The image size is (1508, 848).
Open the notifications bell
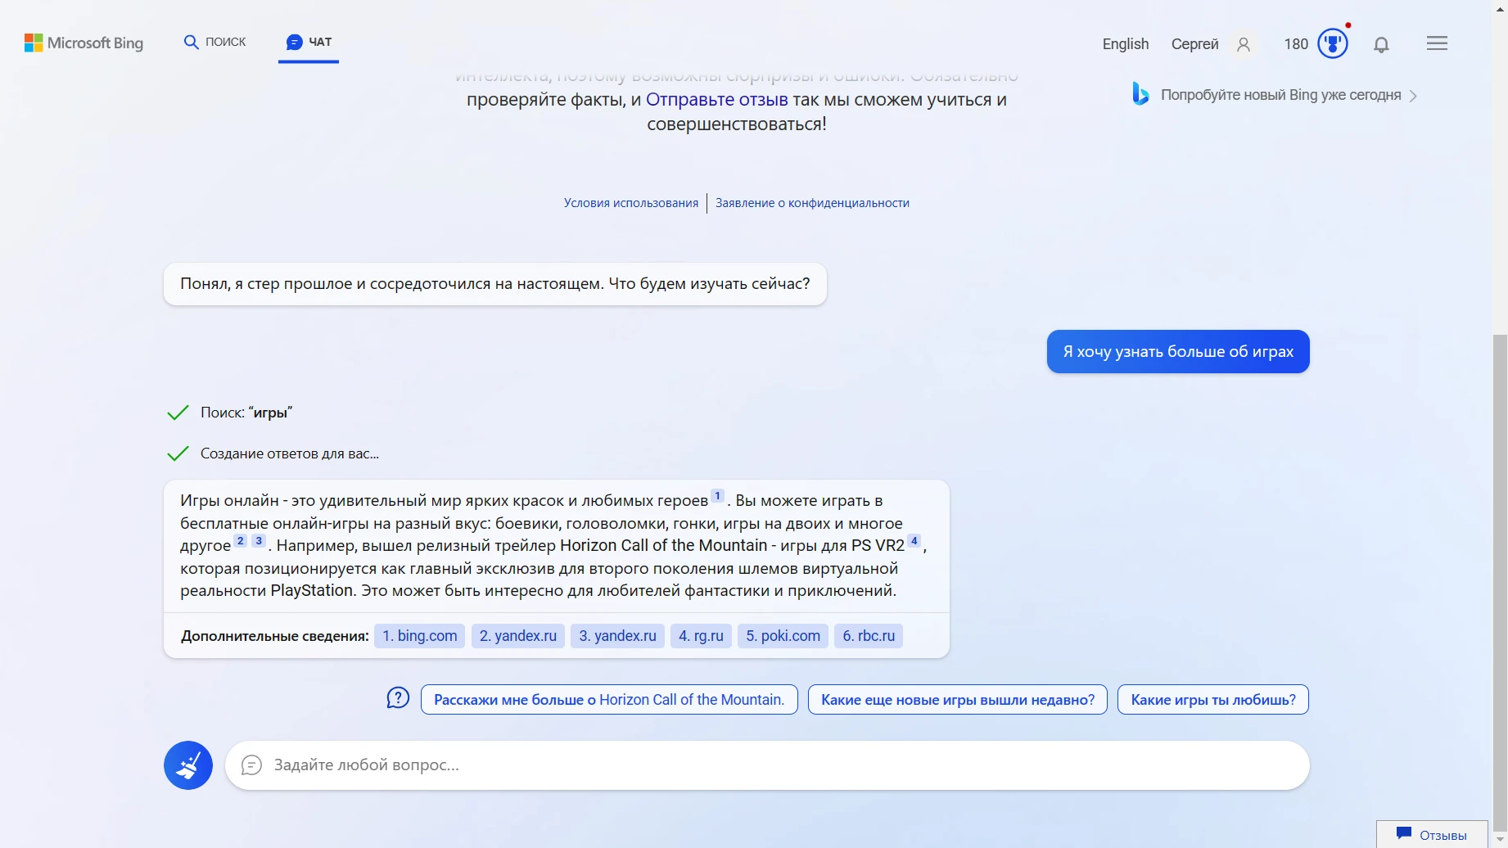pos(1381,45)
